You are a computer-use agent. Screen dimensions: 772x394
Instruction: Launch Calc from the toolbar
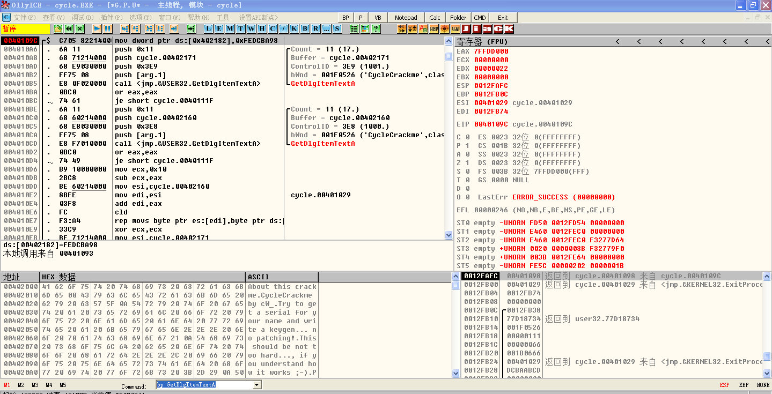(435, 18)
